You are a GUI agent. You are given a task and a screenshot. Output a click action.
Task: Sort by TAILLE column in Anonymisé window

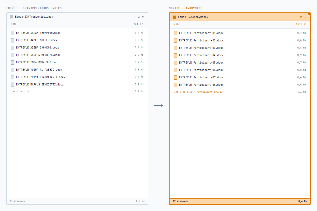point(301,25)
